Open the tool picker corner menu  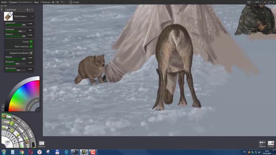pos(3,146)
